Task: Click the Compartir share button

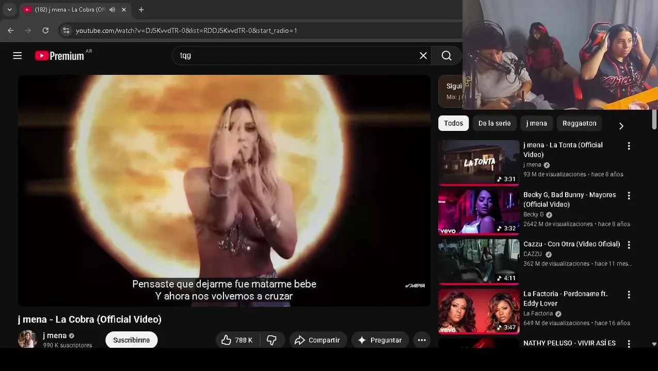Action: click(317, 340)
